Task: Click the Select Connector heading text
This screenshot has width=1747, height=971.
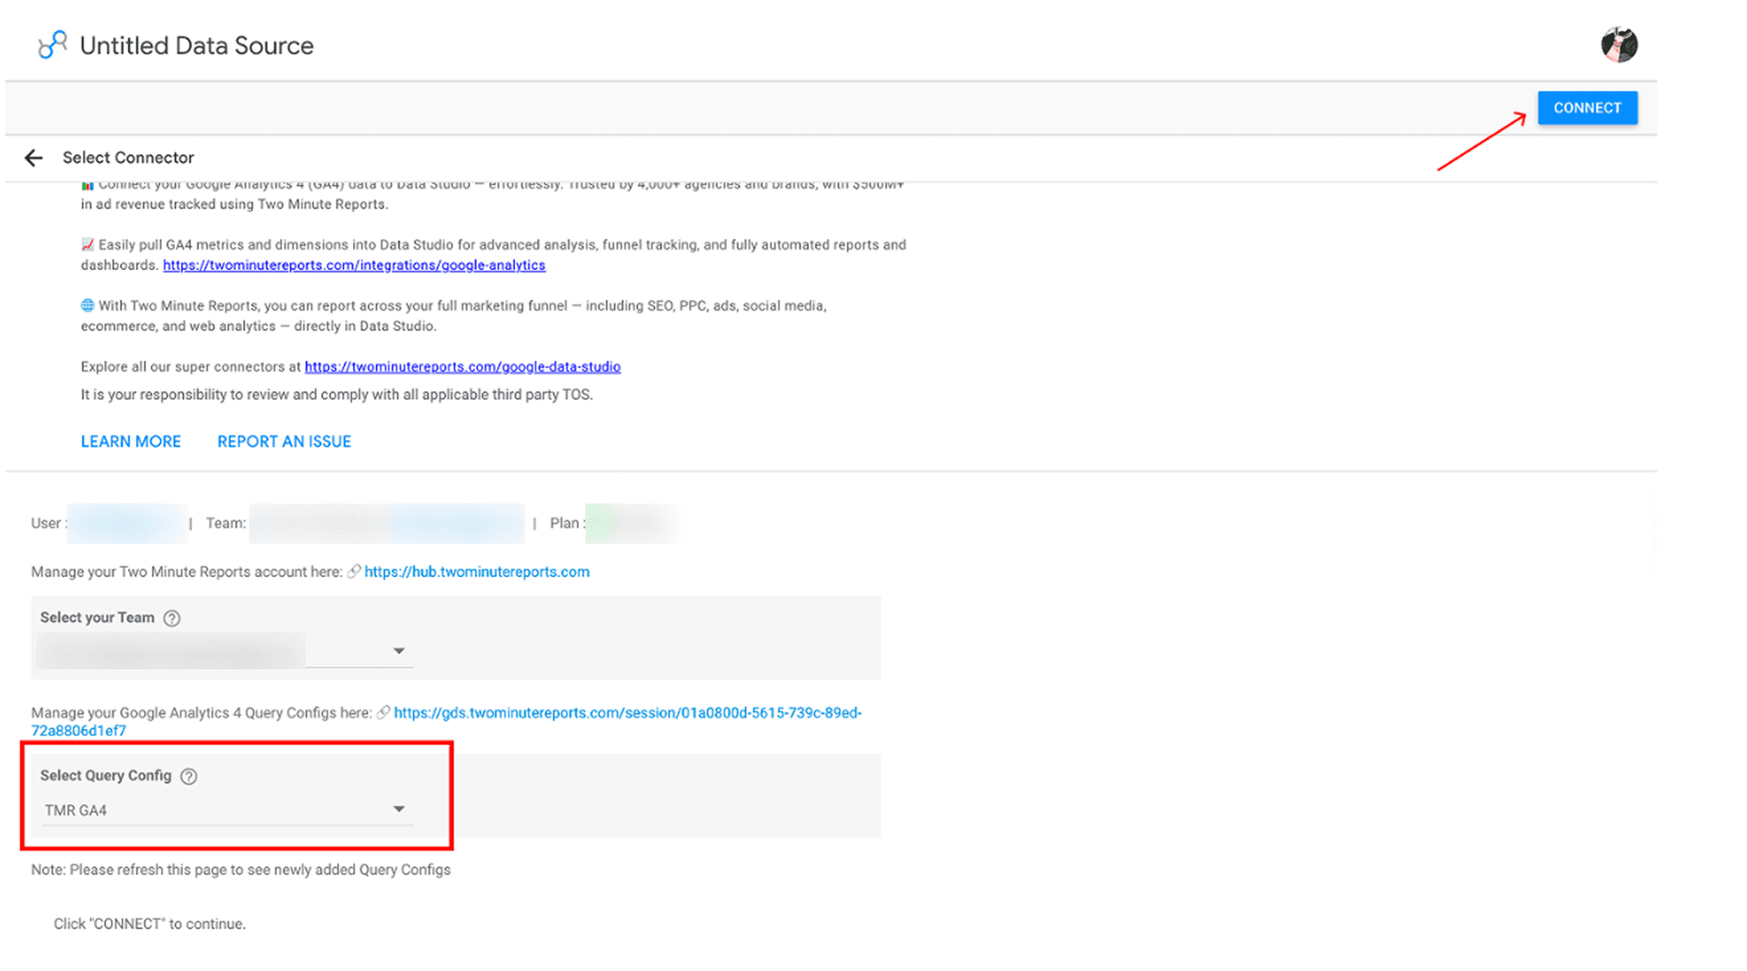Action: pos(128,158)
